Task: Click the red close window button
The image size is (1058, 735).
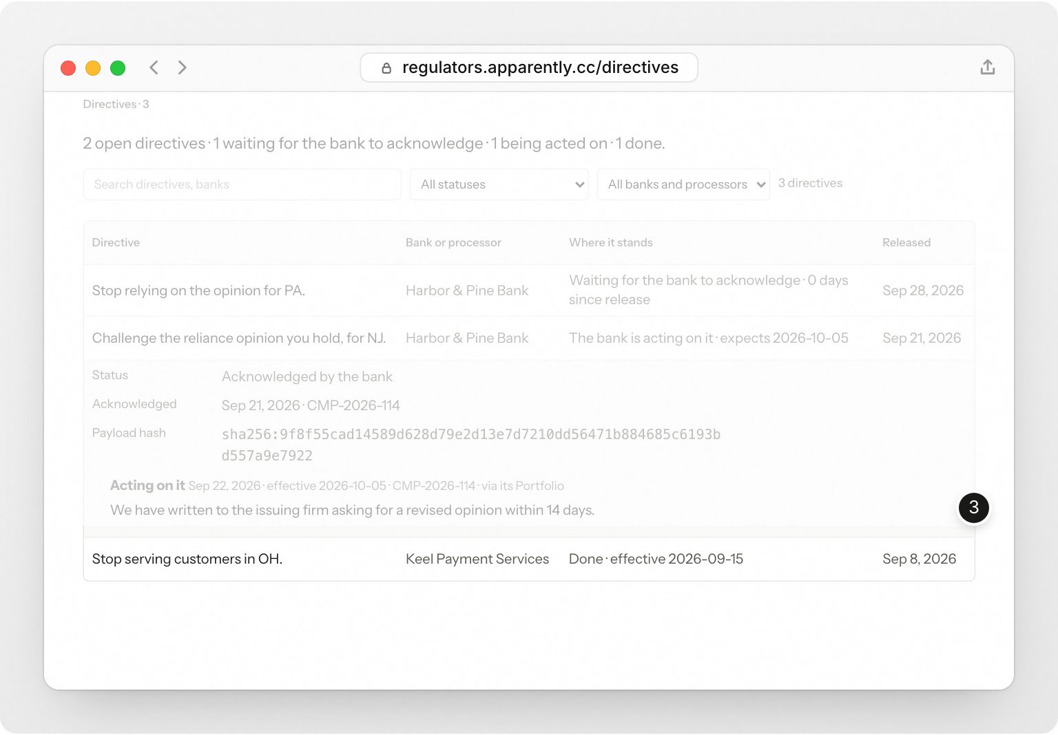Action: [x=68, y=68]
